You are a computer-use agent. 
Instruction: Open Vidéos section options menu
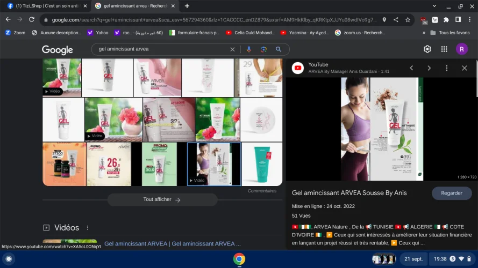click(88, 228)
